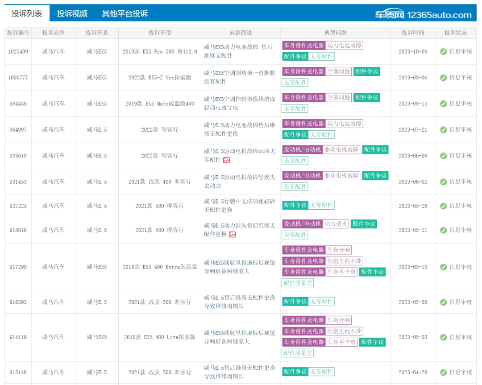Open complaint summary 威马E.5驱动电机故障导致失去动力
The height and width of the screenshot is (385, 482).
(240, 182)
